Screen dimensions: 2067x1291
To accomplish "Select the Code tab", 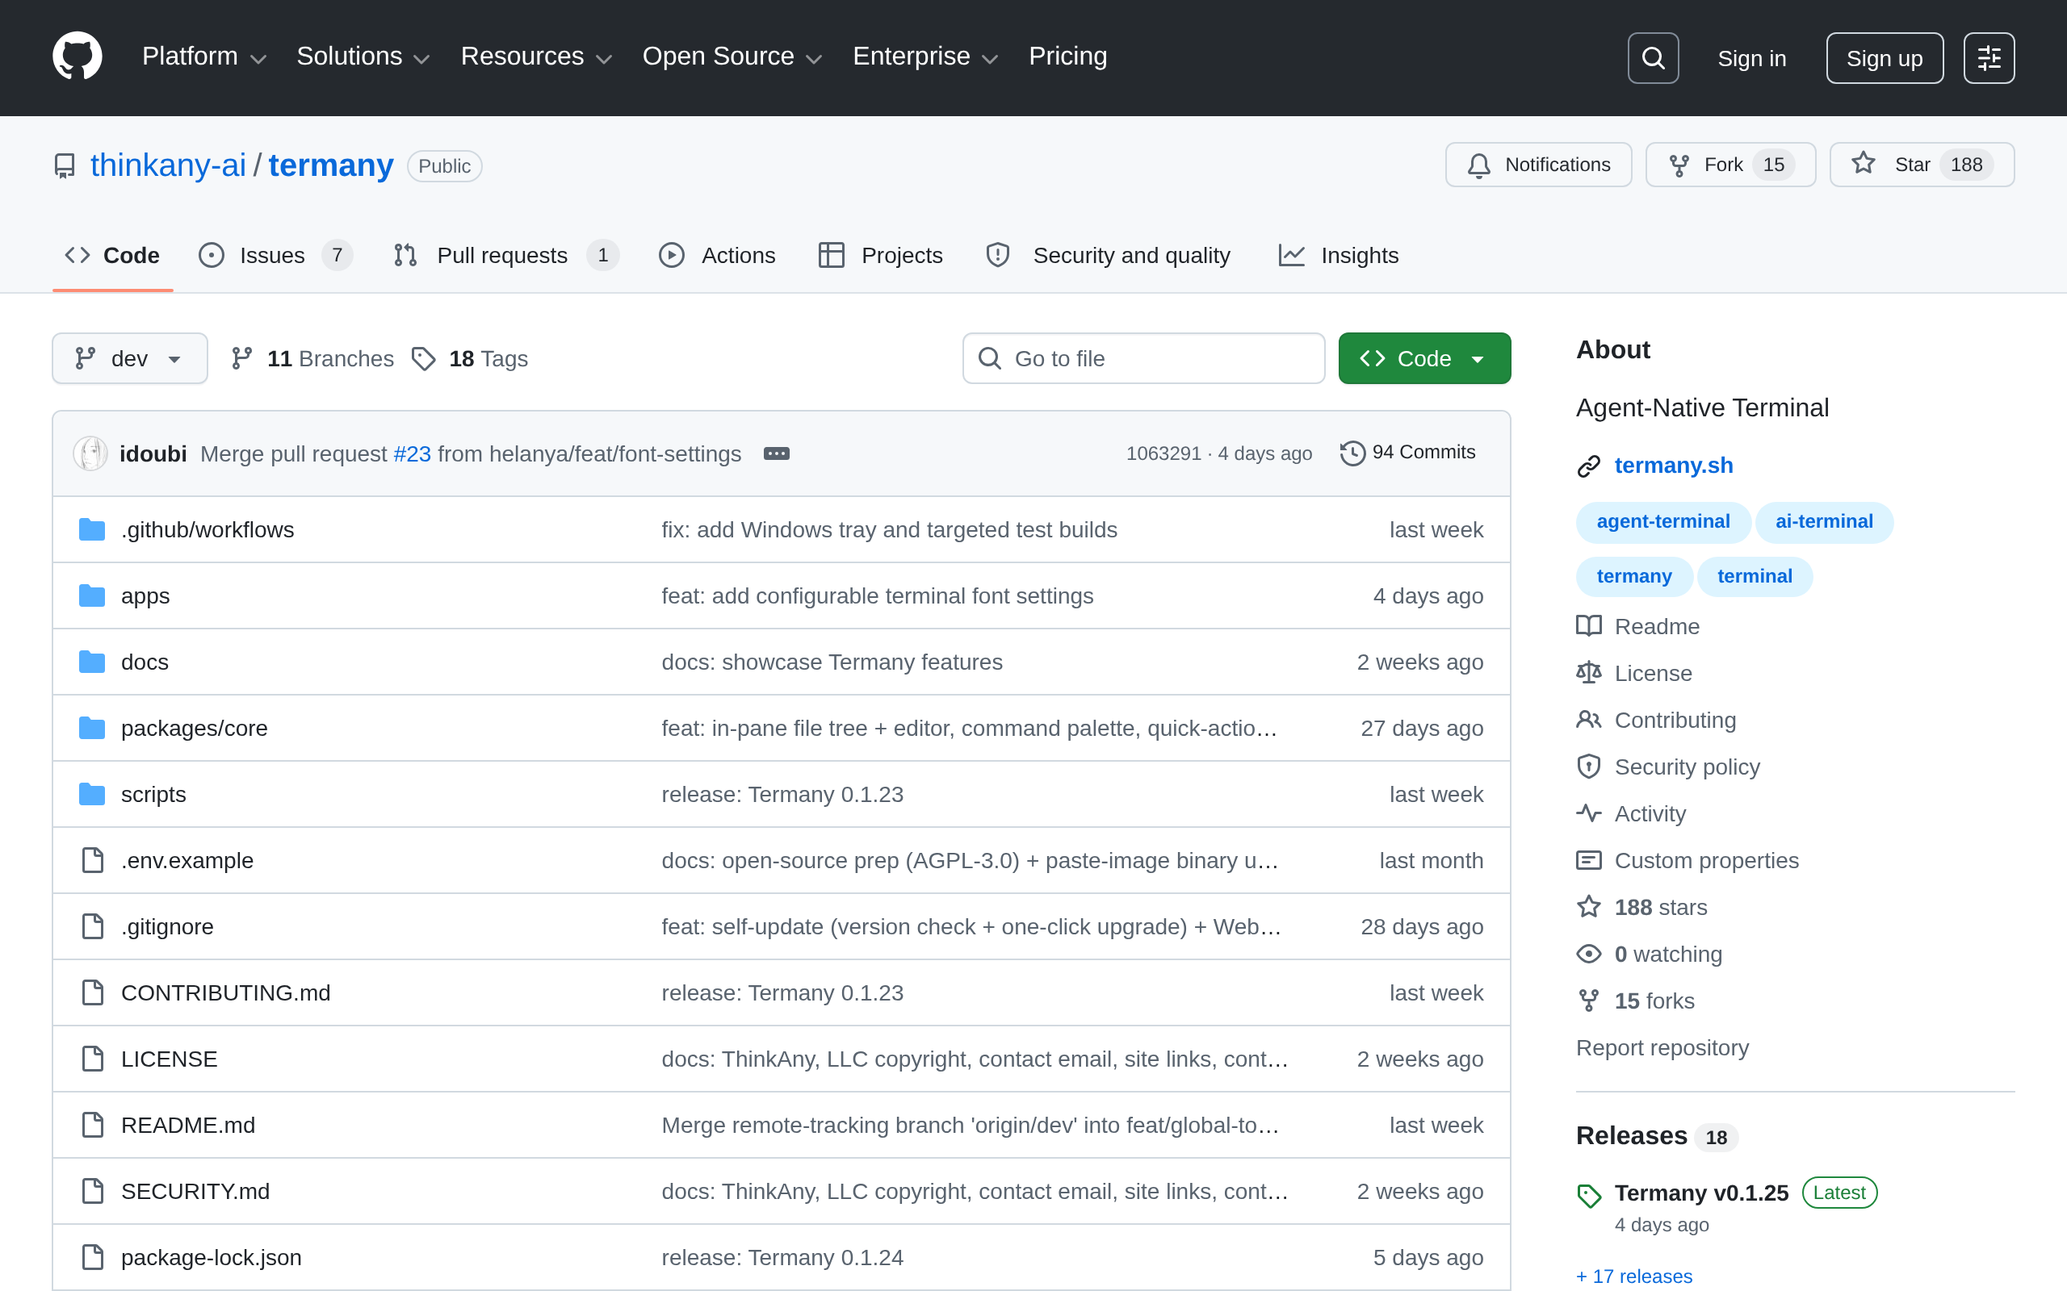I will pyautogui.click(x=113, y=255).
